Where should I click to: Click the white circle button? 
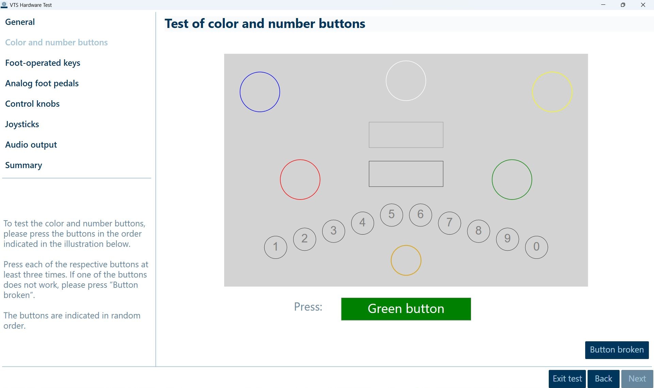[406, 81]
